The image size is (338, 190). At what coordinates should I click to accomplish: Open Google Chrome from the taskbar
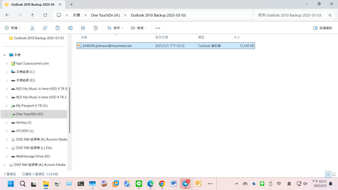pos(162,184)
